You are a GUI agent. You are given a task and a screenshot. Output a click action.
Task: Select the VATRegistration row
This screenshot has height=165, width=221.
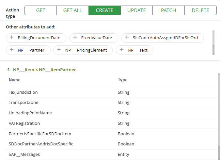112,124
